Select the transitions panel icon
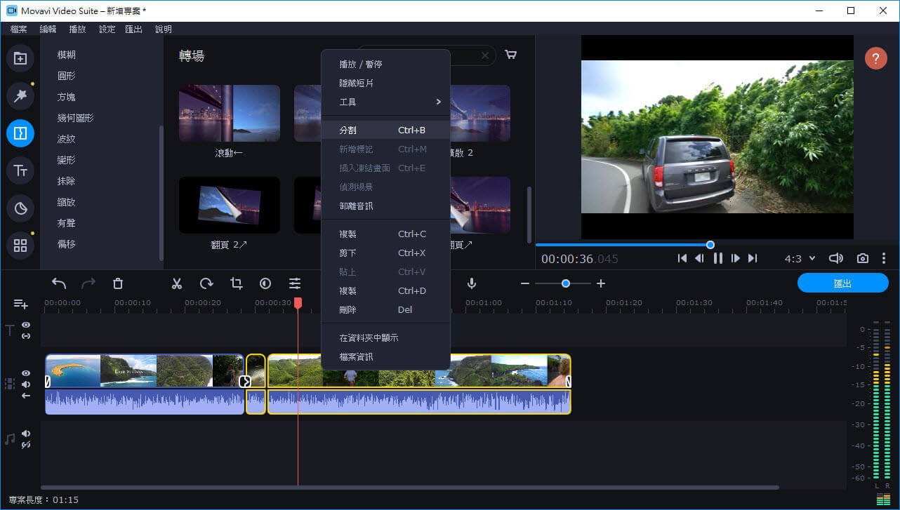 (20, 133)
